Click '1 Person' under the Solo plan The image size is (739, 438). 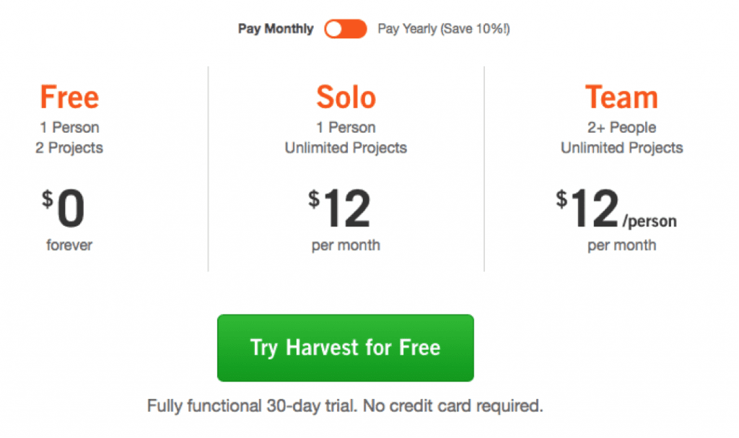click(346, 127)
